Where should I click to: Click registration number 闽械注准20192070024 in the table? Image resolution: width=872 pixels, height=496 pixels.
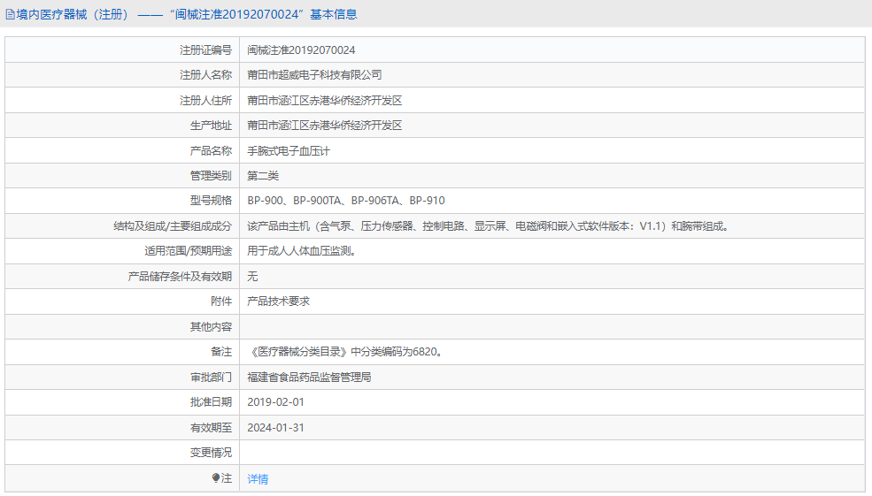pos(301,50)
